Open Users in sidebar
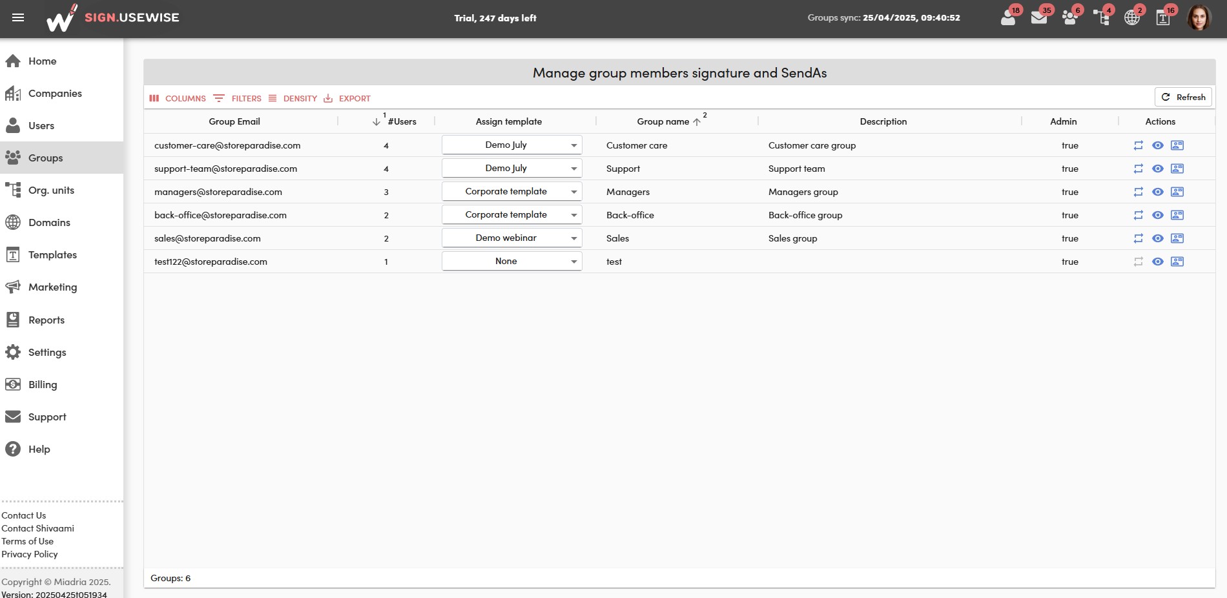The image size is (1227, 598). 61,125
